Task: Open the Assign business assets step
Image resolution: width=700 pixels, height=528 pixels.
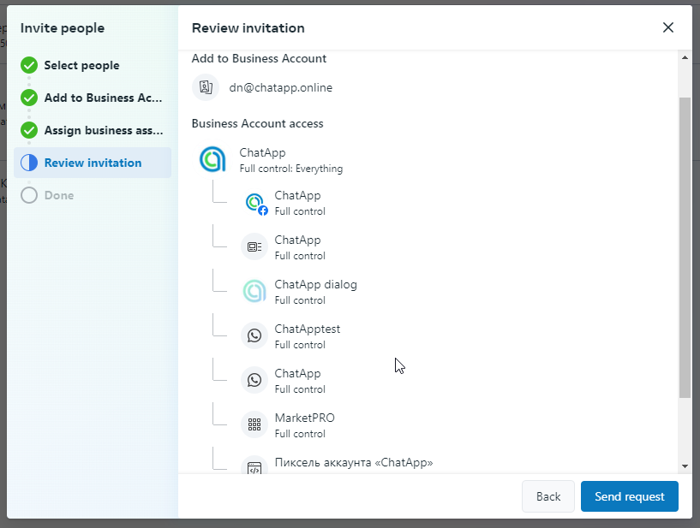Action: (x=103, y=130)
